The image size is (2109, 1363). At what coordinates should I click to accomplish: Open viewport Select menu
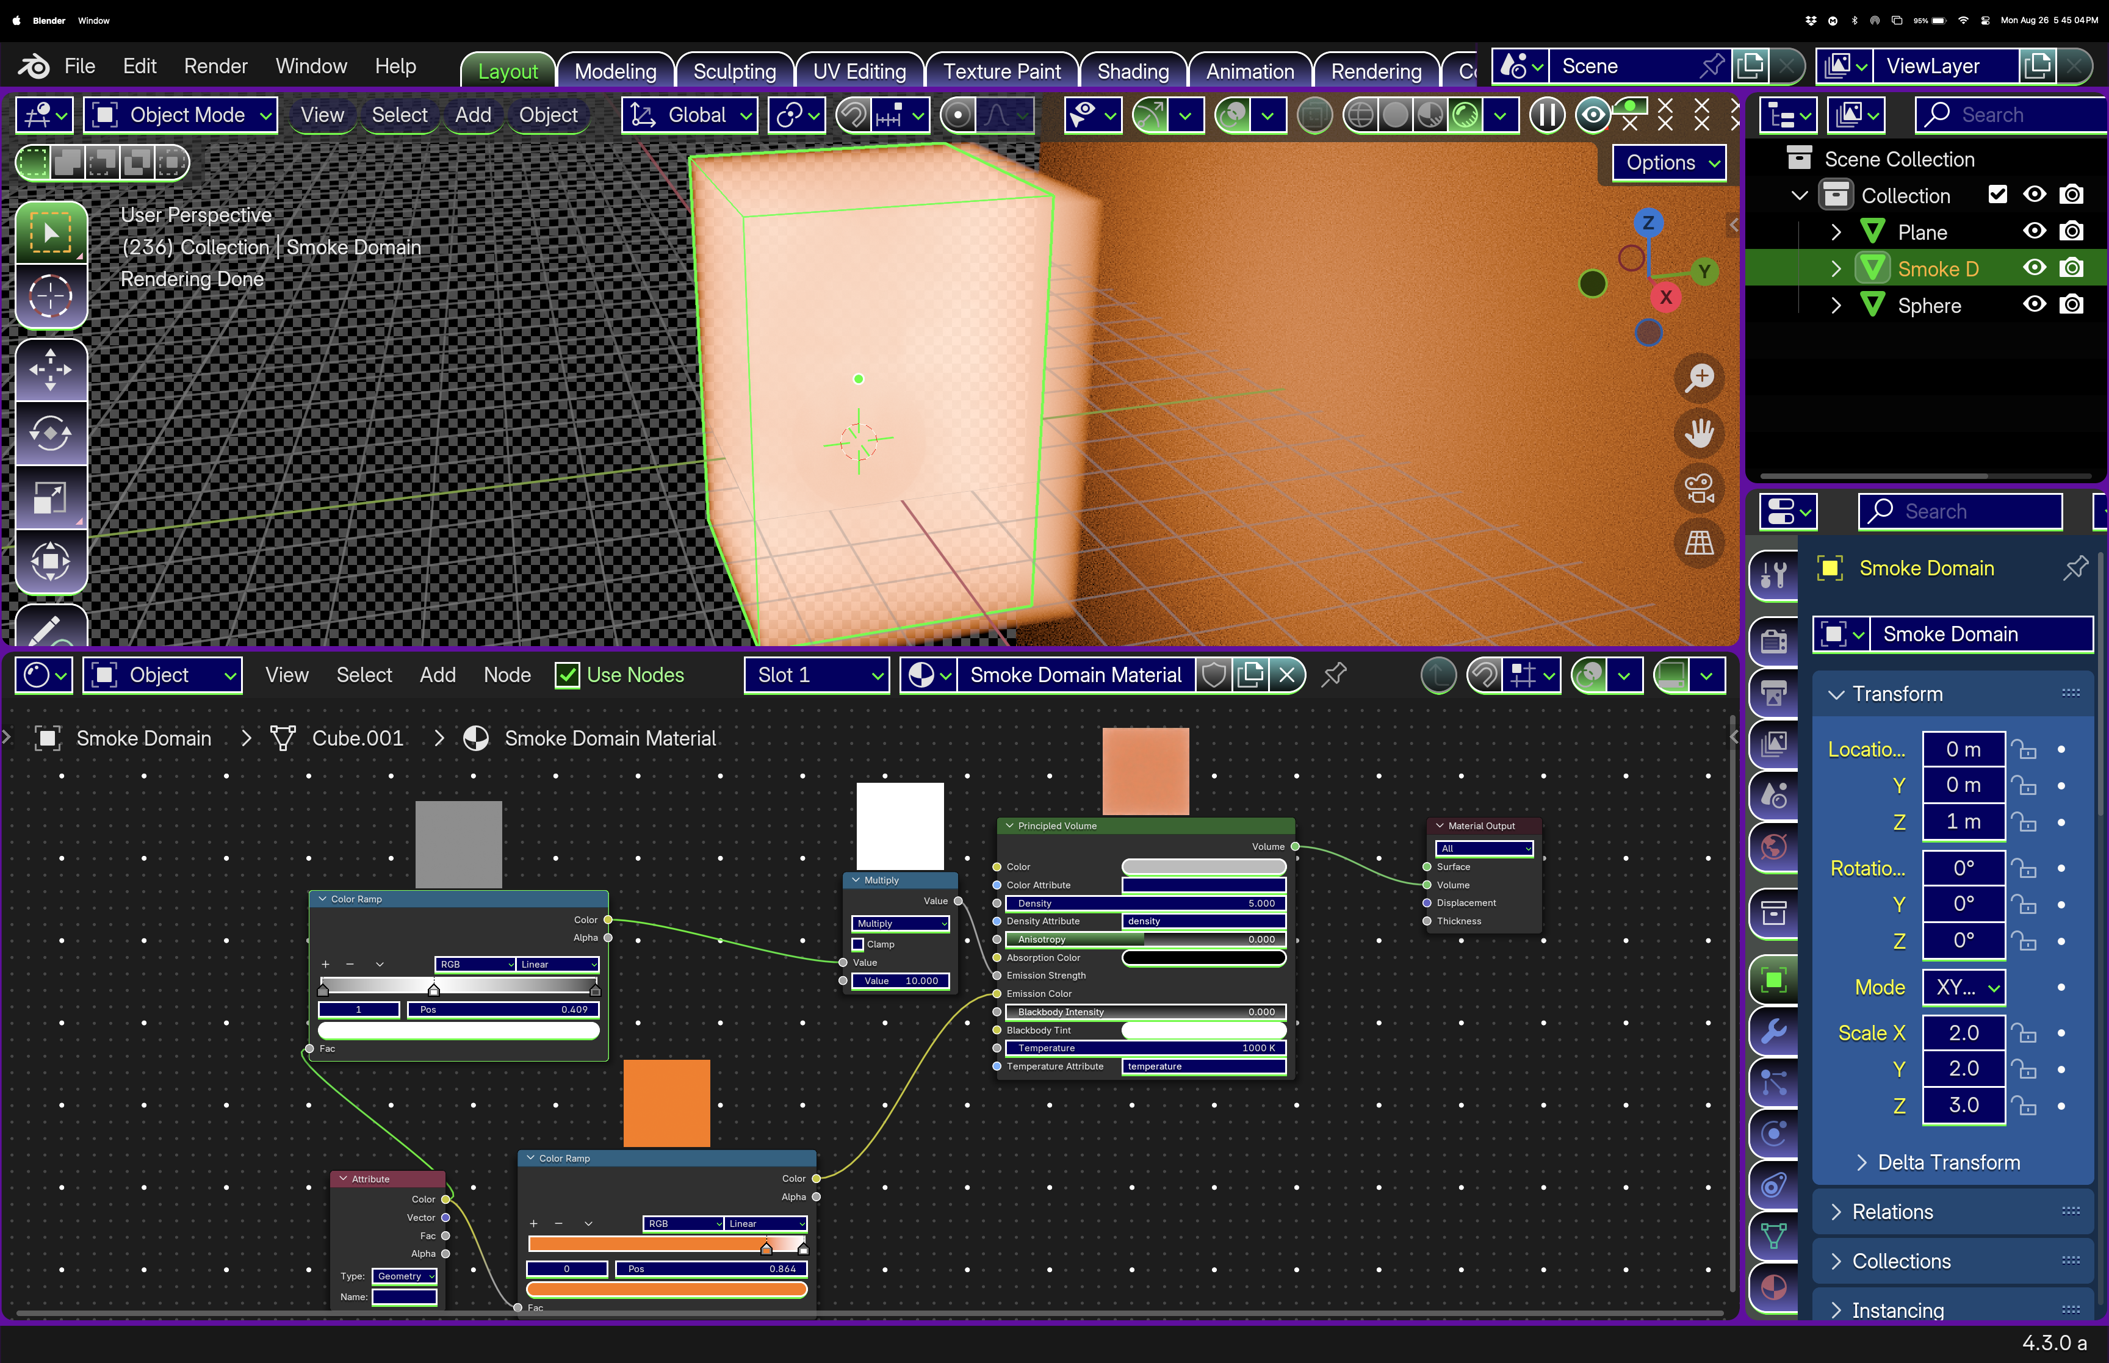[x=399, y=115]
